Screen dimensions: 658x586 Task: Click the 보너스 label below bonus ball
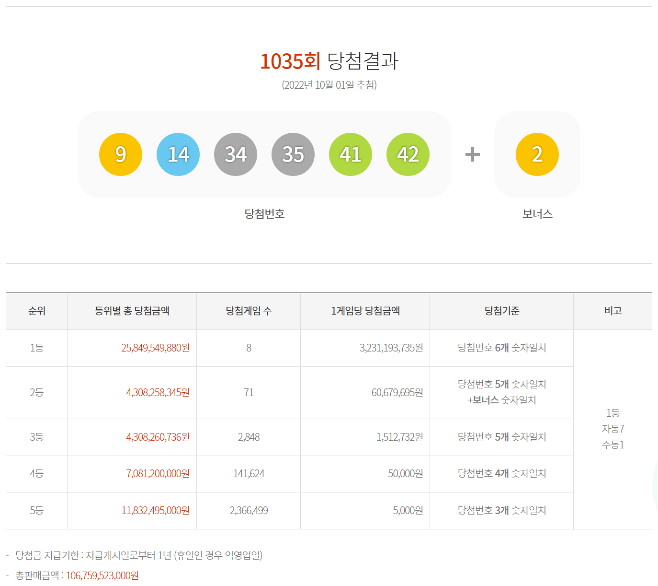[x=537, y=214]
